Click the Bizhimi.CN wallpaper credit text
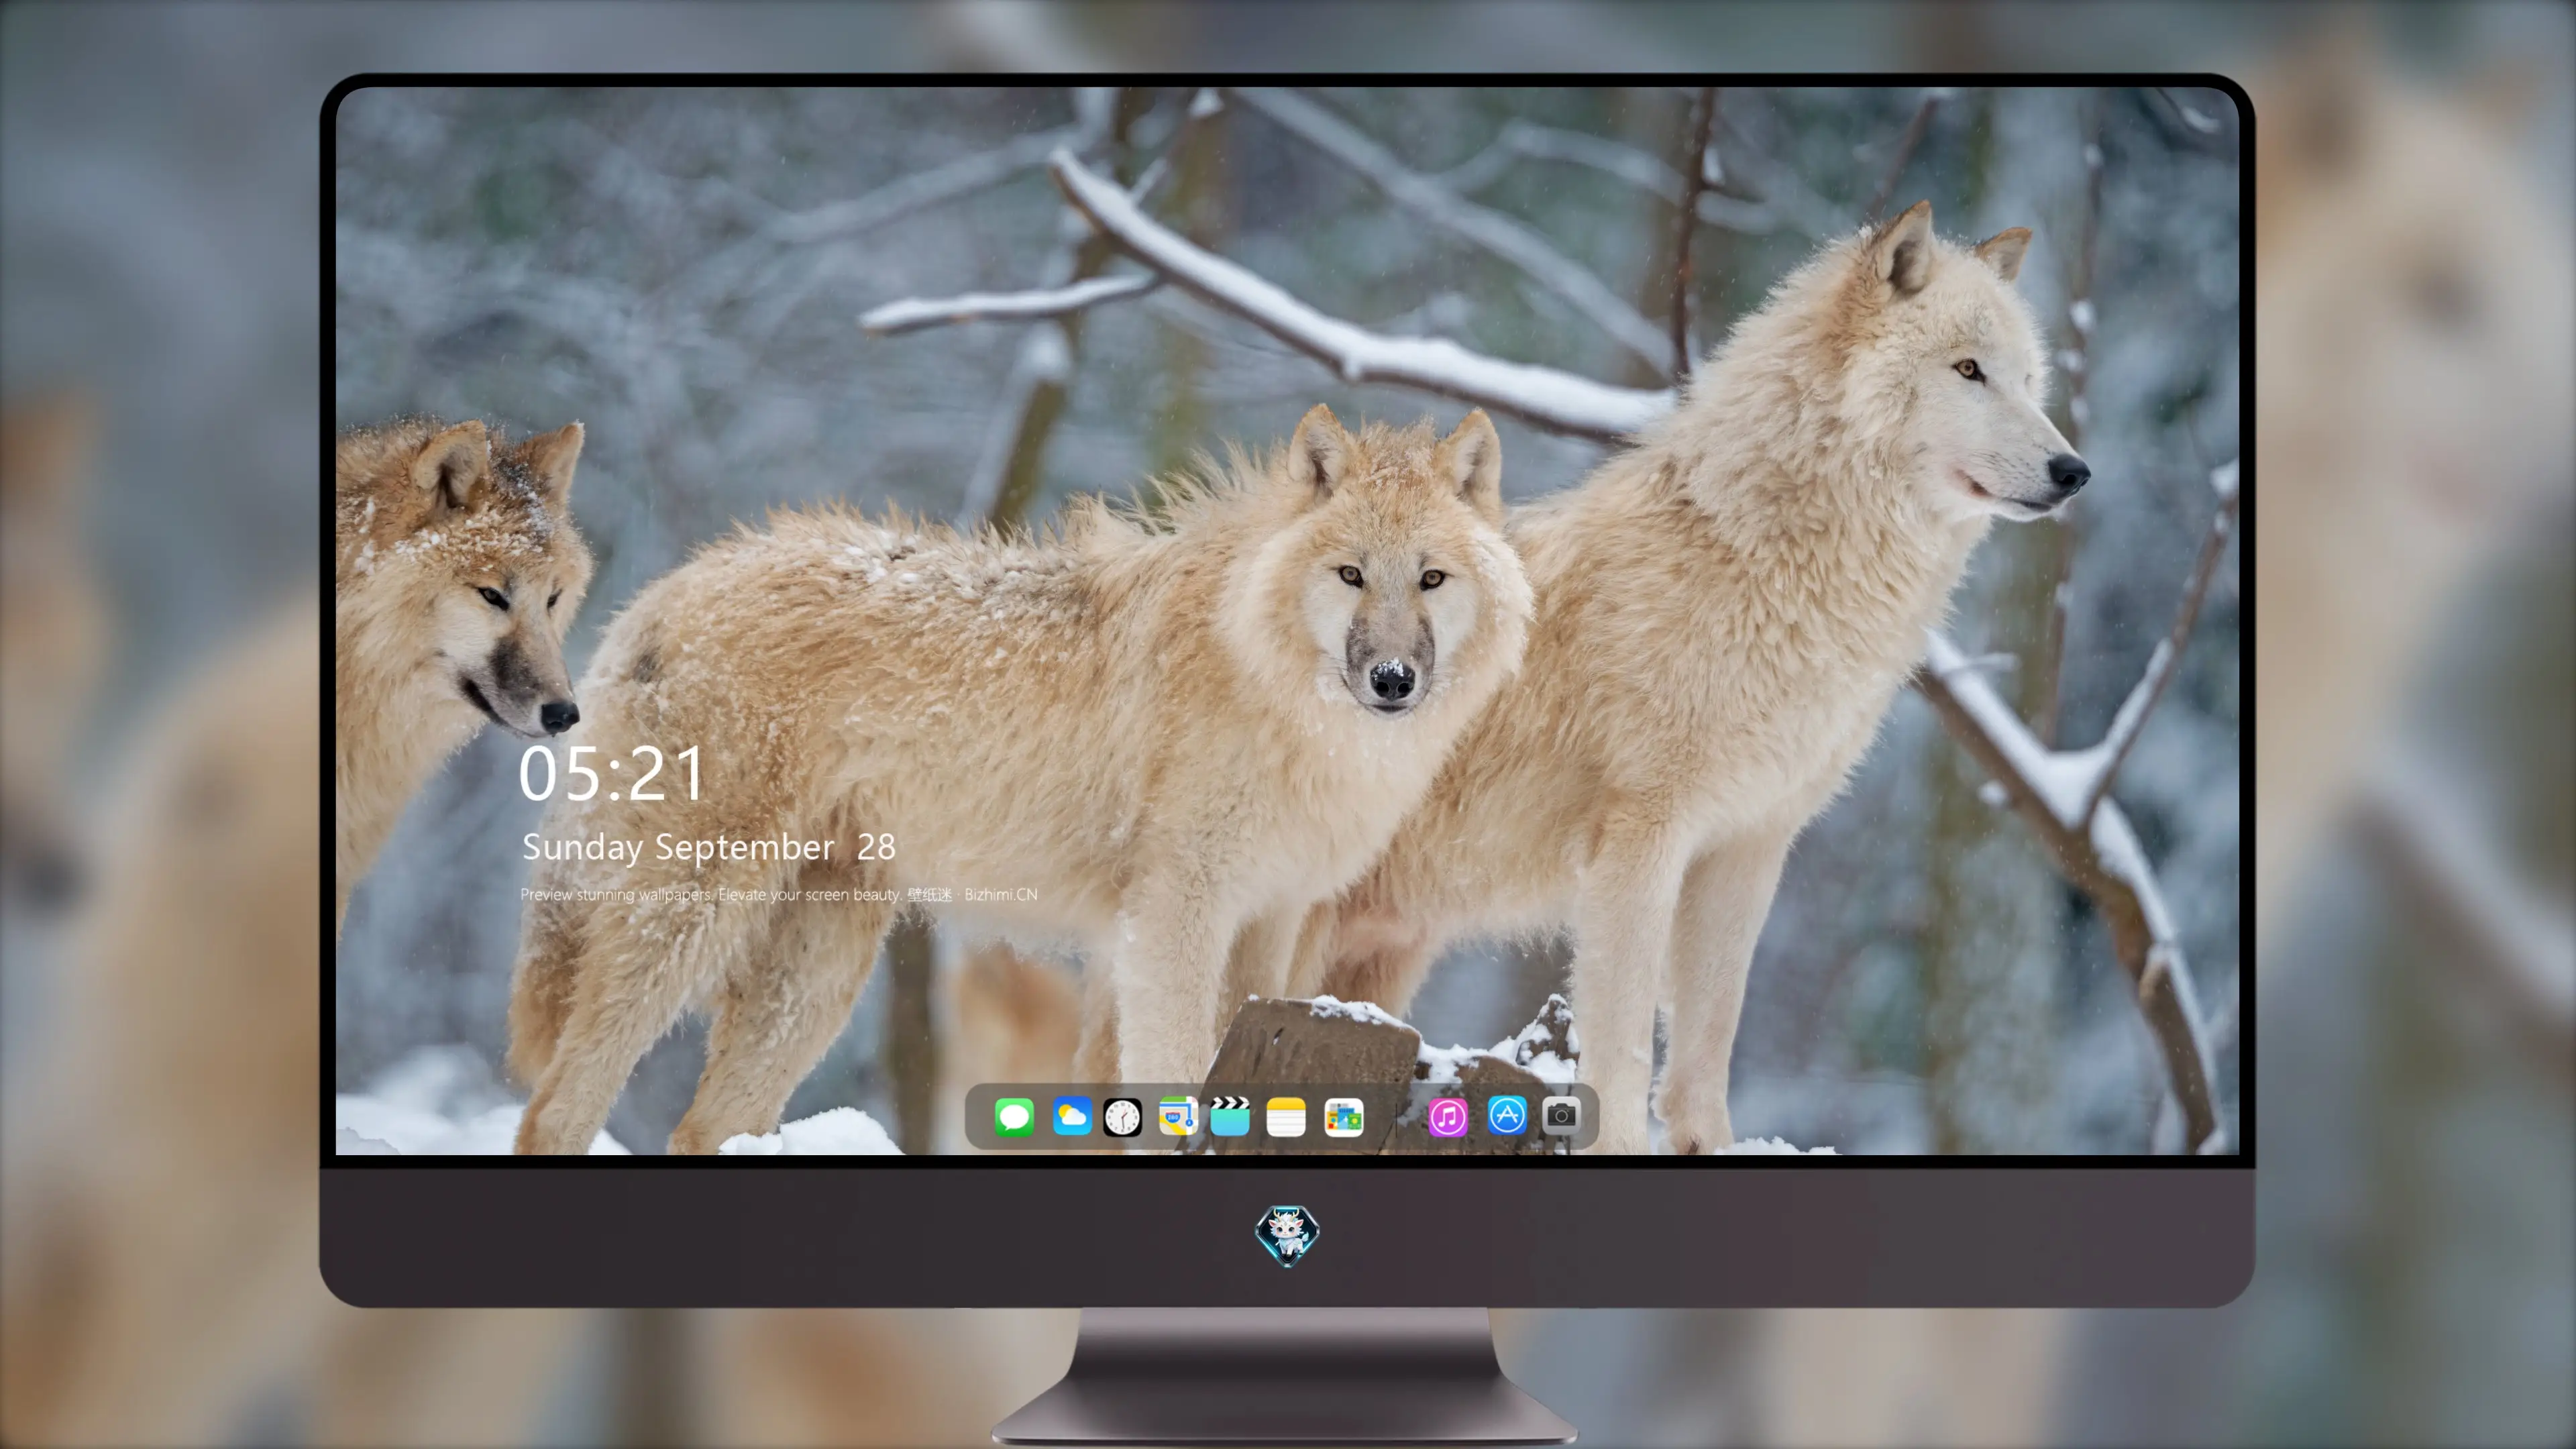Screen dimensions: 2576x1449 point(1001,894)
